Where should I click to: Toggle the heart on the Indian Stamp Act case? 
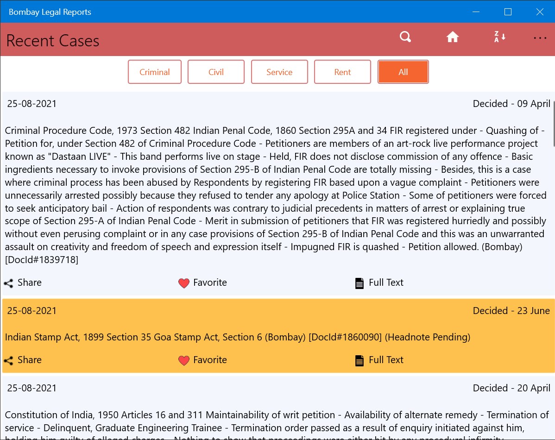coord(184,360)
